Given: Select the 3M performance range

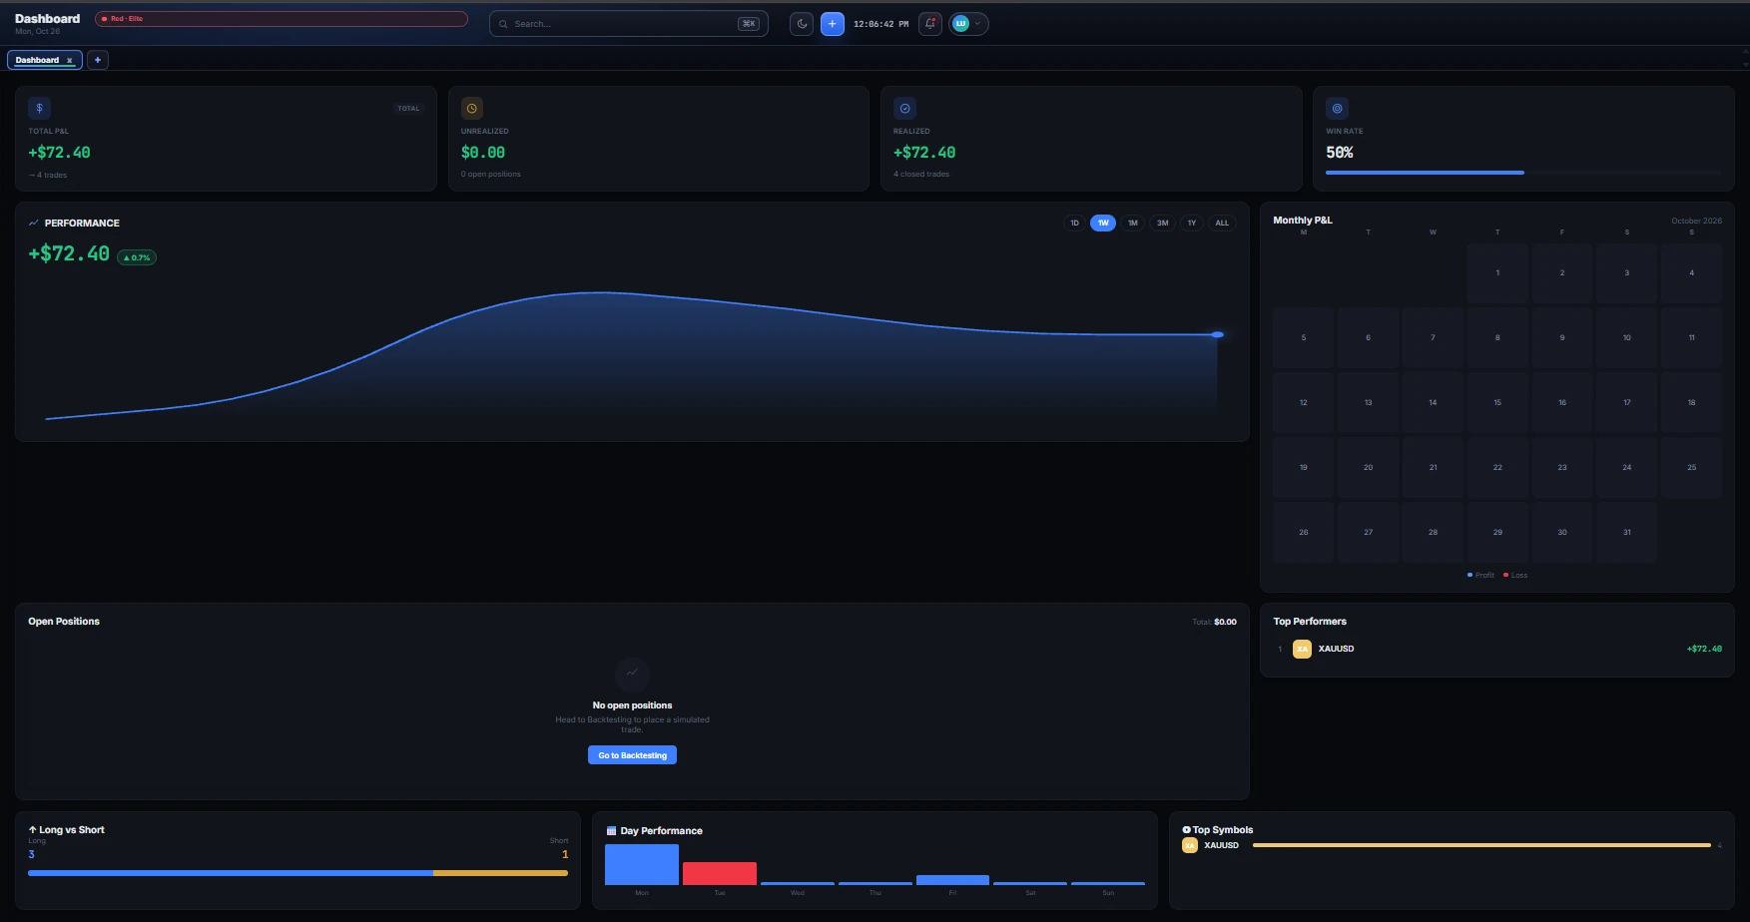Looking at the screenshot, I should 1162,223.
